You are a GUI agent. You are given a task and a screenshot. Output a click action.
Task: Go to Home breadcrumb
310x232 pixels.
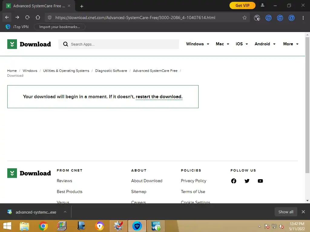pyautogui.click(x=12, y=71)
